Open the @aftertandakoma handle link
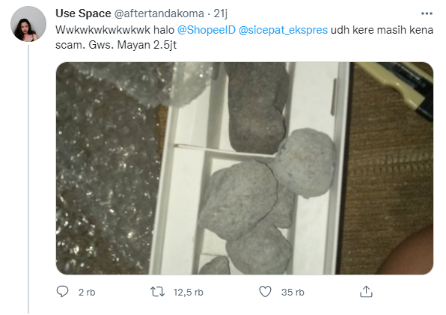446x315 pixels. [x=159, y=13]
